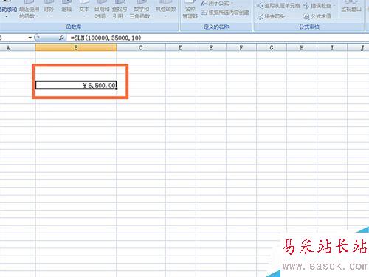Open the Financial (财务) functions menu
This screenshot has height=277, width=369.
(x=49, y=10)
